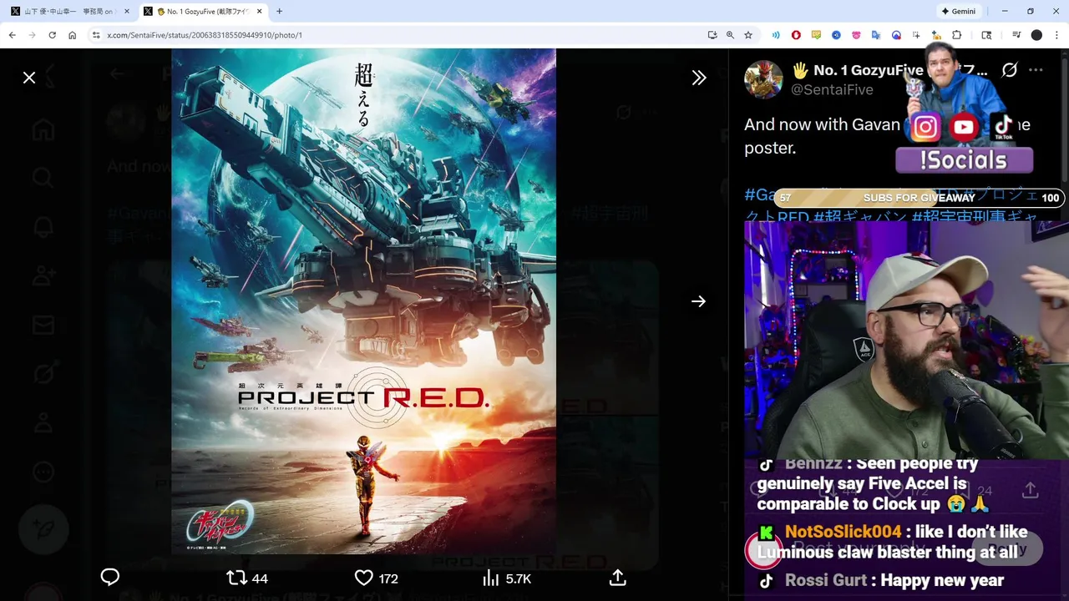Image resolution: width=1069 pixels, height=601 pixels.
Task: Close the photo viewer with the X
Action: tap(29, 78)
